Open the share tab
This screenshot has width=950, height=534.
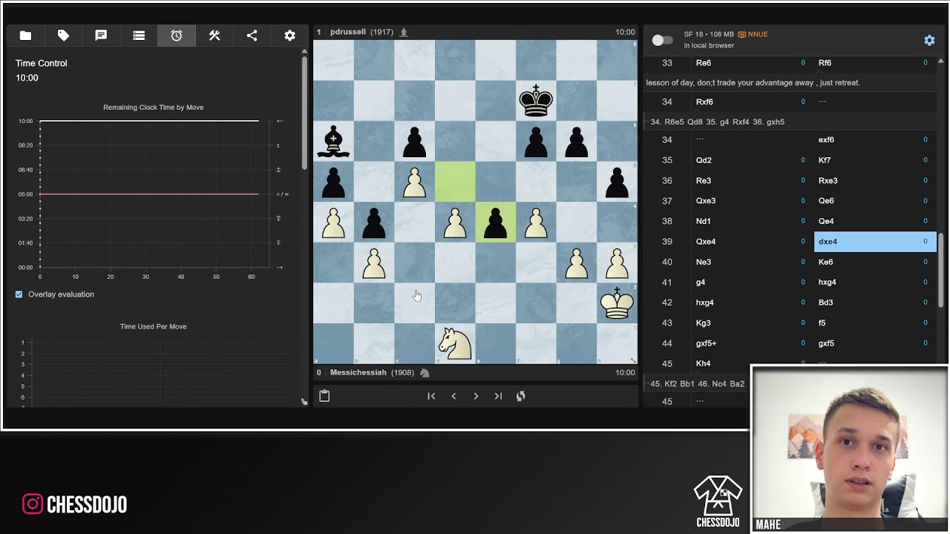coord(252,36)
